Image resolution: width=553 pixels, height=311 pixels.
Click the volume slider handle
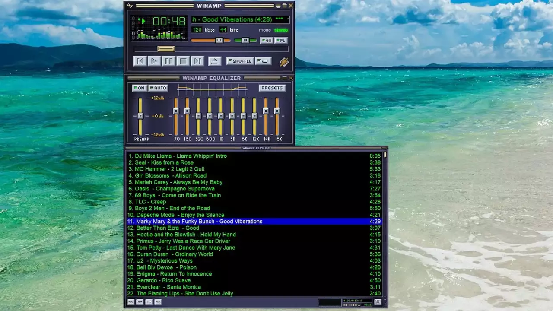(219, 41)
